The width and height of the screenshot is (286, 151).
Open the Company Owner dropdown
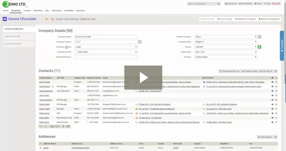(x=106, y=52)
